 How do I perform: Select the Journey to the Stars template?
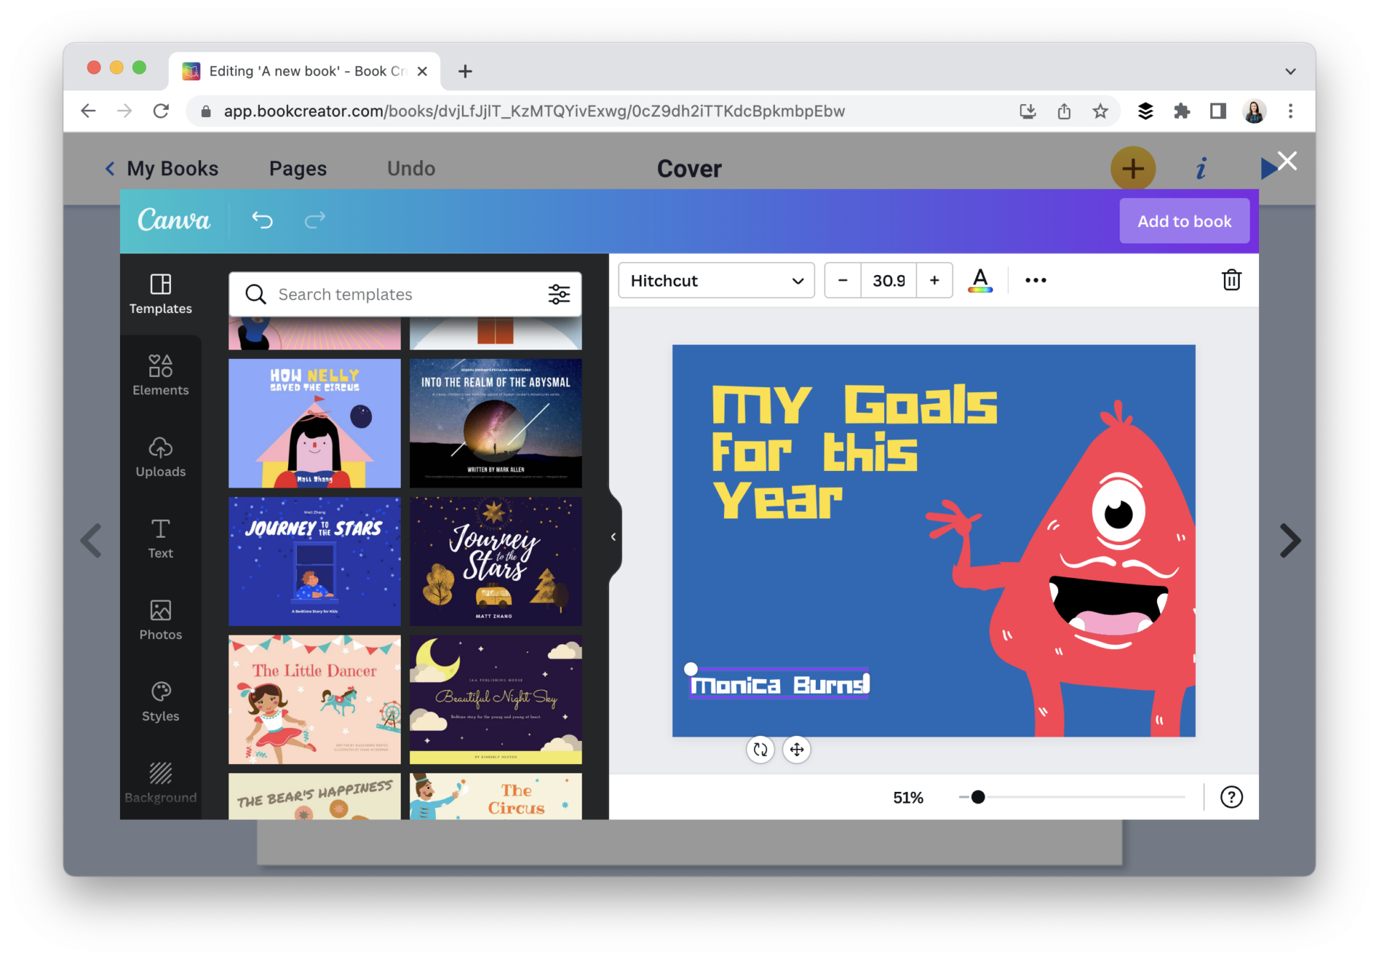(x=314, y=560)
